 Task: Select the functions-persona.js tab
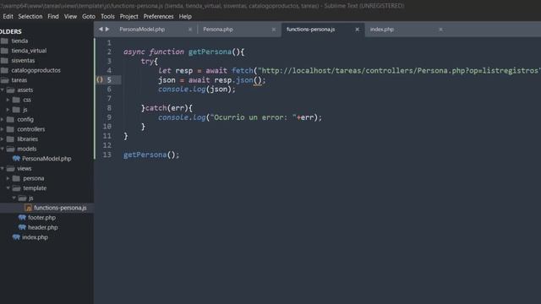click(310, 30)
